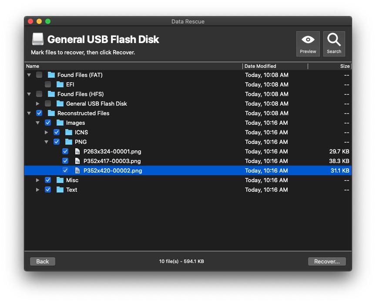The width and height of the screenshot is (376, 303).
Task: Select the P352x417-00003.png file icon
Action: [77, 161]
